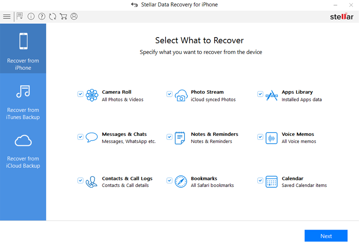Click the Contacts & Call Logs icon
359x249 pixels.
tap(92, 182)
